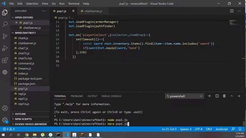Open the View menu
246x138 pixels.
coord(45,3)
